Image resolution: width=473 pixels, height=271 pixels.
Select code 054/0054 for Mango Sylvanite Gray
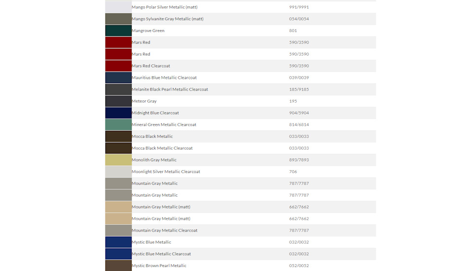click(299, 19)
